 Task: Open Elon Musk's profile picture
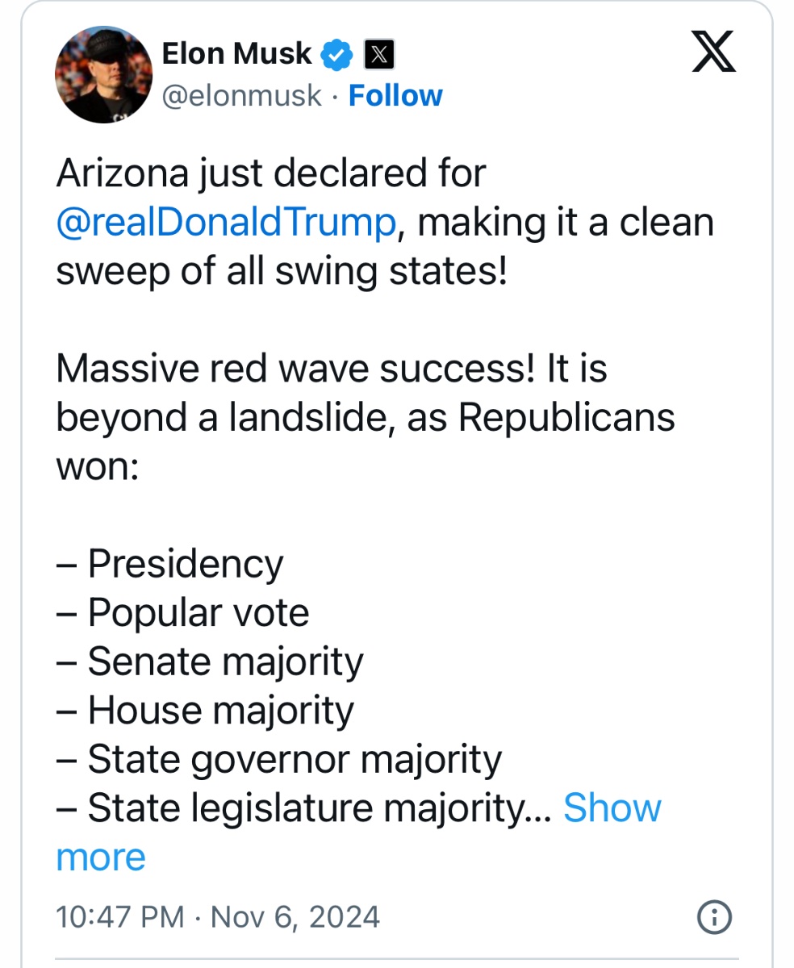[x=103, y=74]
